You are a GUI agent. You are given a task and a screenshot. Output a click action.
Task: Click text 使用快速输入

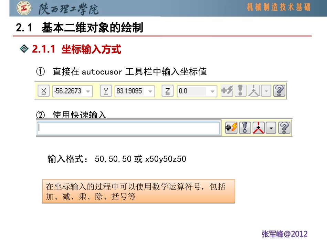(x=80, y=115)
